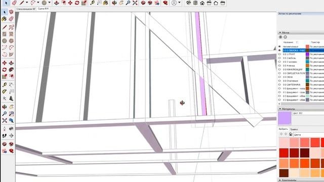Click the Eraser tool in top toolbar
The height and width of the screenshot is (182, 324).
[x=14, y=3]
